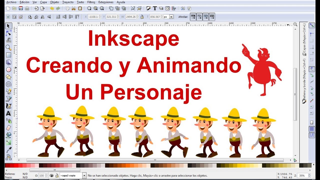This screenshot has width=320, height=180.
Task: Select the Text tool in toolbox
Action: pyautogui.click(x=8, y=113)
